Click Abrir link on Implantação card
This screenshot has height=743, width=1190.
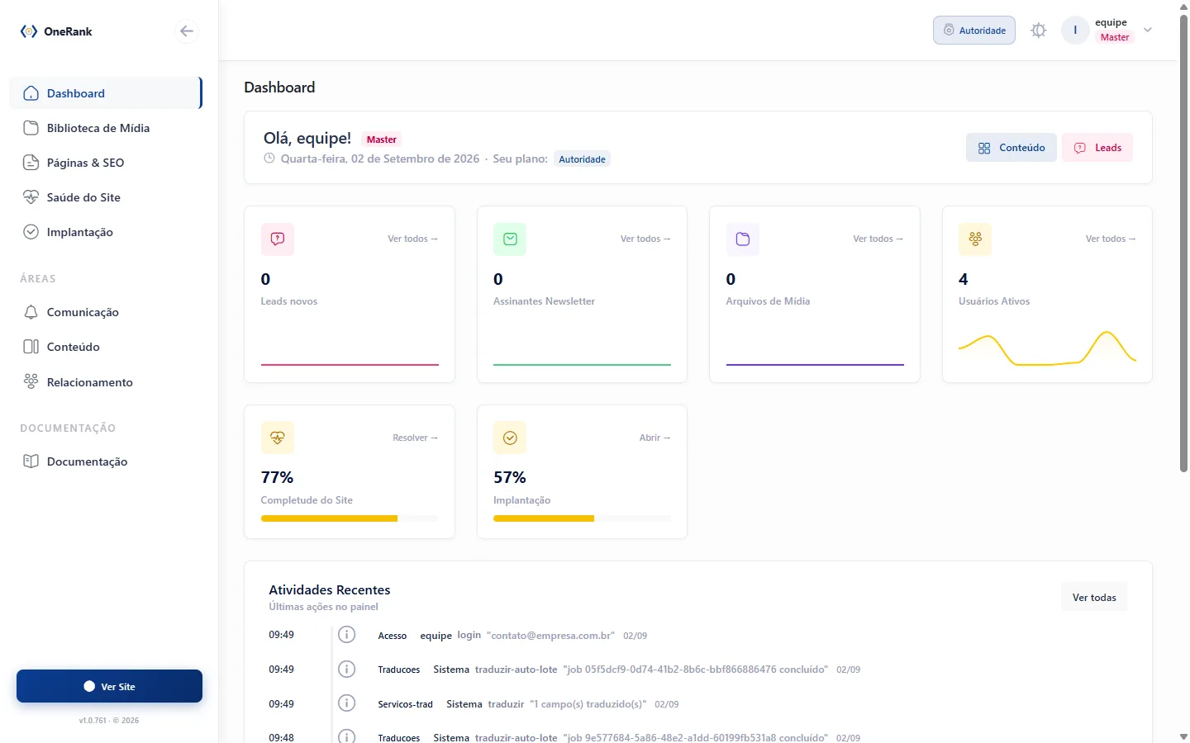655,438
